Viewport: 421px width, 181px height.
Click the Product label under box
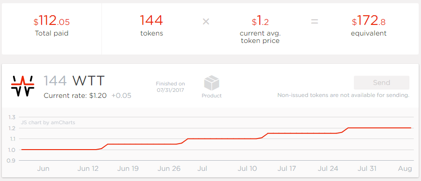(212, 96)
